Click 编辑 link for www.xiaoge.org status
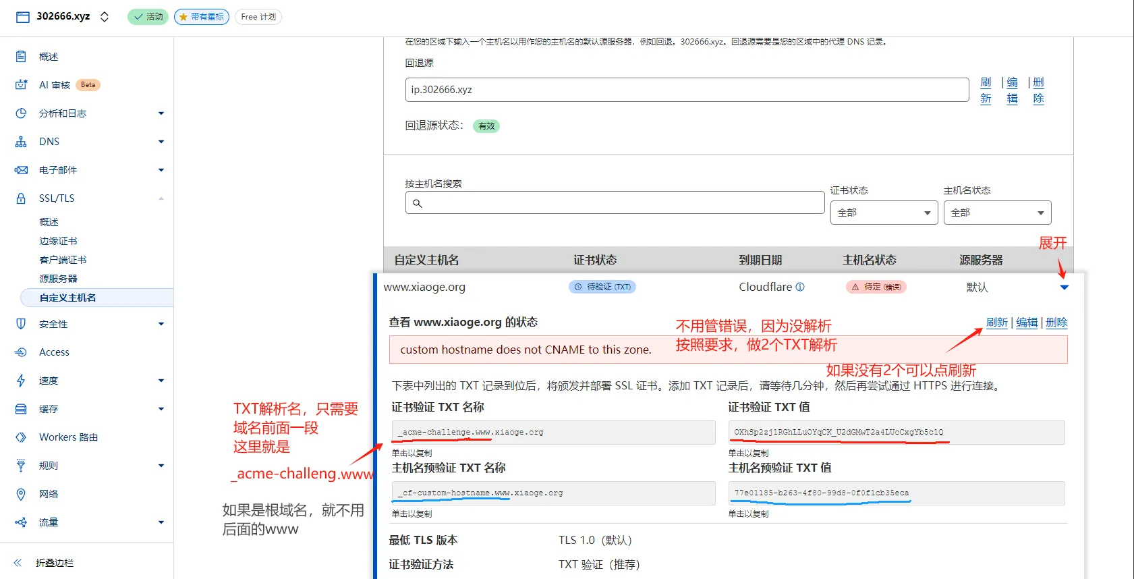Screen dimensions: 1134x579 pyautogui.click(x=1027, y=323)
